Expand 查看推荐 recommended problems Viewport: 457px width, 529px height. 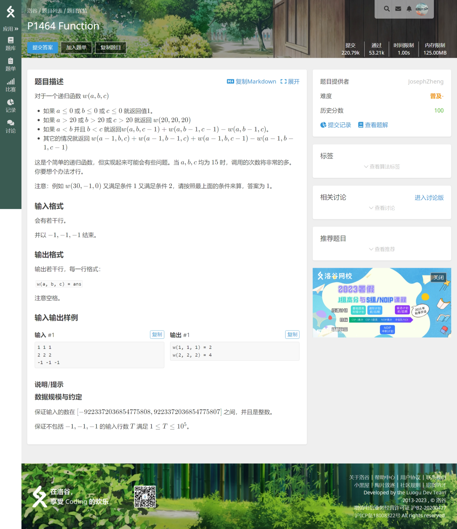pos(382,249)
